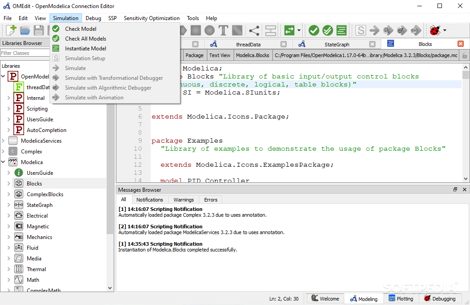Image resolution: width=470 pixels, height=305 pixels.
Task: Expand the Electrical package node
Action: (x=8, y=216)
